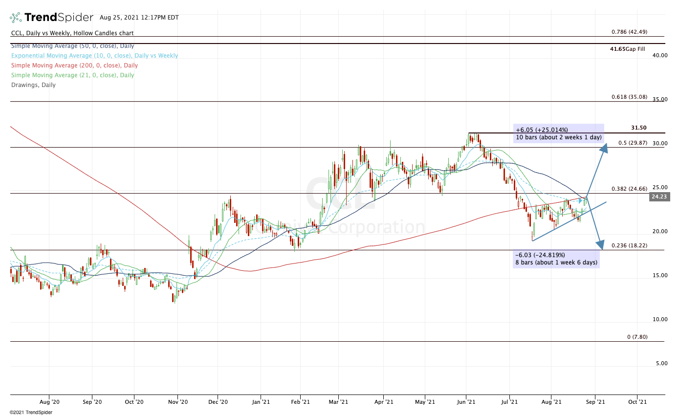680x417 pixels.
Task: Click the 20.00 price axis label
Action: tap(660, 231)
